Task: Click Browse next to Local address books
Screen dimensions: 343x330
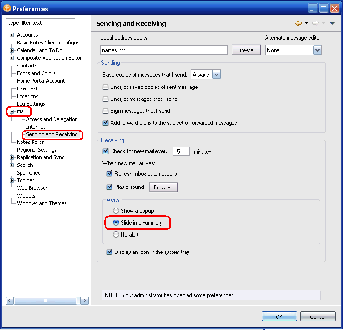Action: pos(246,50)
